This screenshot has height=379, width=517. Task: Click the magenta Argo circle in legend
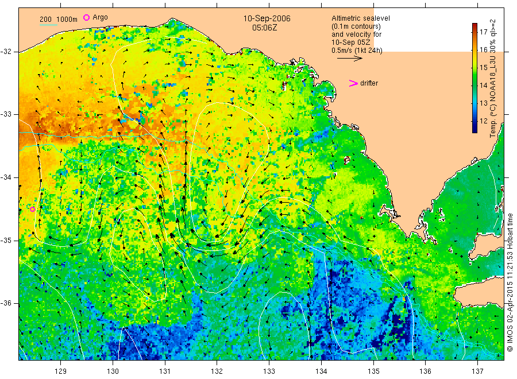point(86,17)
